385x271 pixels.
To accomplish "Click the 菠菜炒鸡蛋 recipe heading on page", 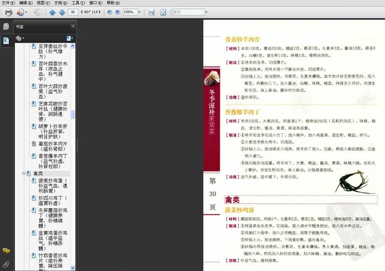I will [x=239, y=210].
